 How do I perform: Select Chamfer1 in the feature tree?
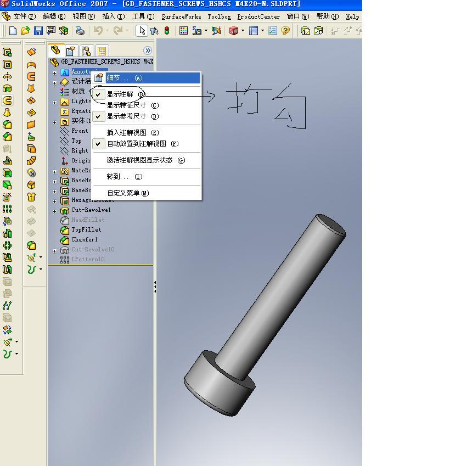pos(84,239)
